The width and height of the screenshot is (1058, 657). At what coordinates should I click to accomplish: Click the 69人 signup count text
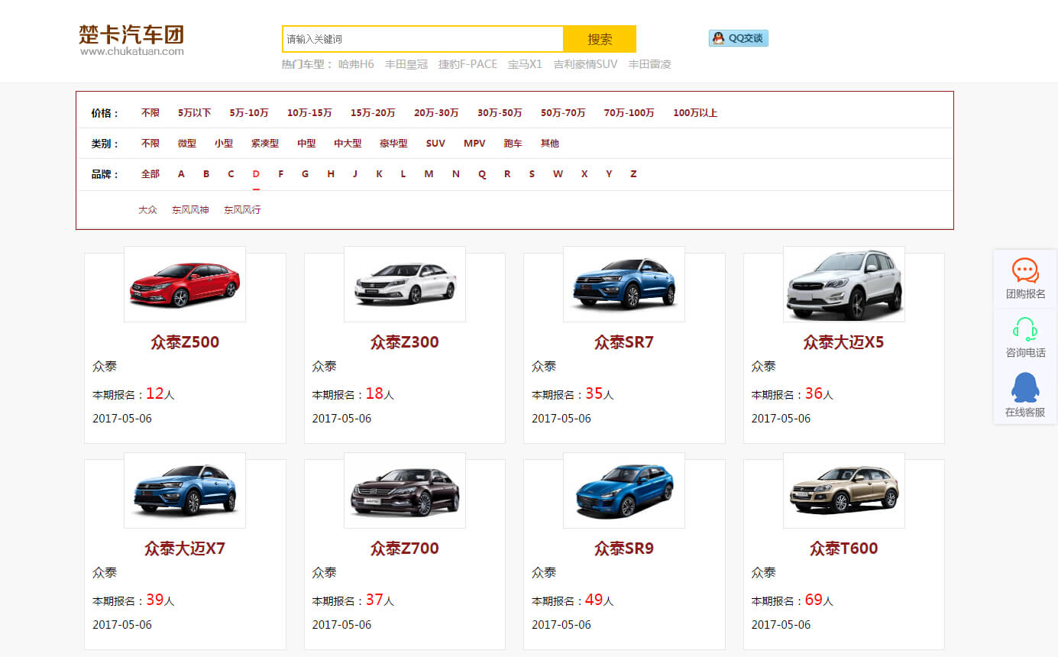pyautogui.click(x=819, y=600)
